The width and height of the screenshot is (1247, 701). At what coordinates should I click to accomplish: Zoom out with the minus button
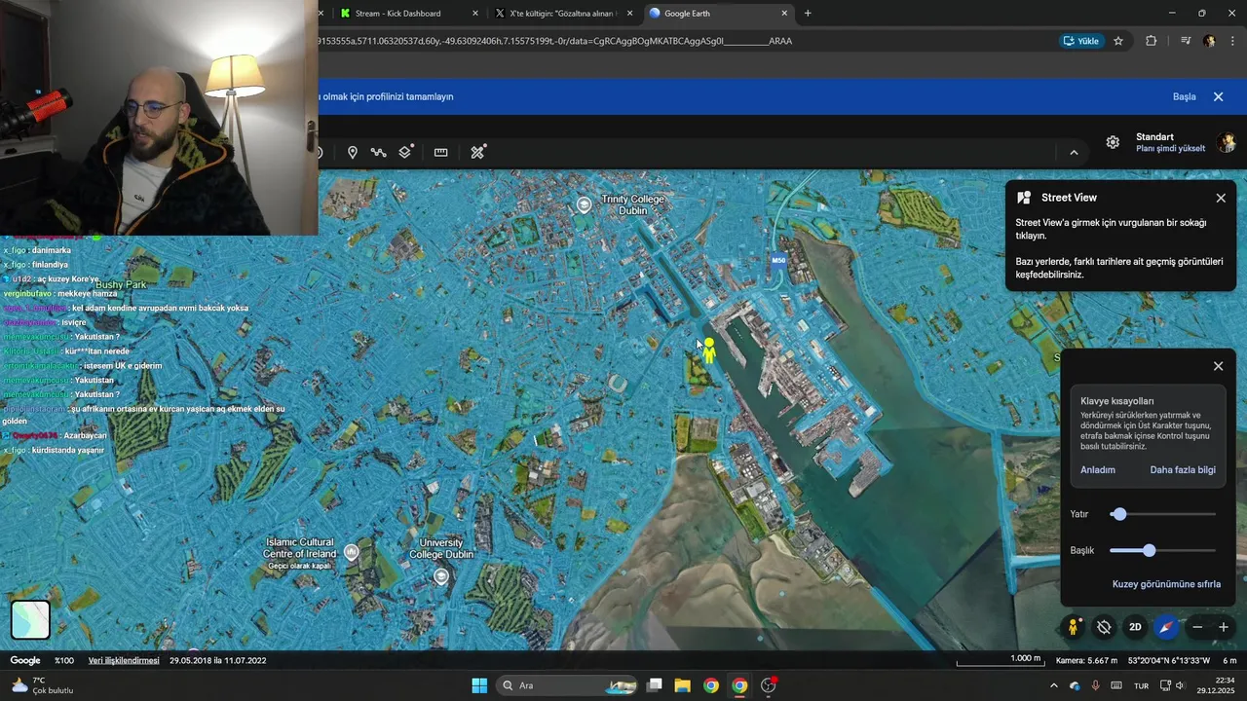[x=1197, y=627]
